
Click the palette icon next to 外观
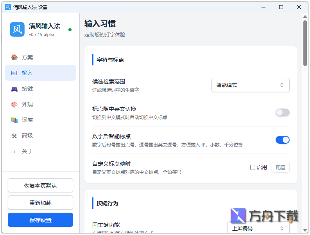tap(14, 104)
